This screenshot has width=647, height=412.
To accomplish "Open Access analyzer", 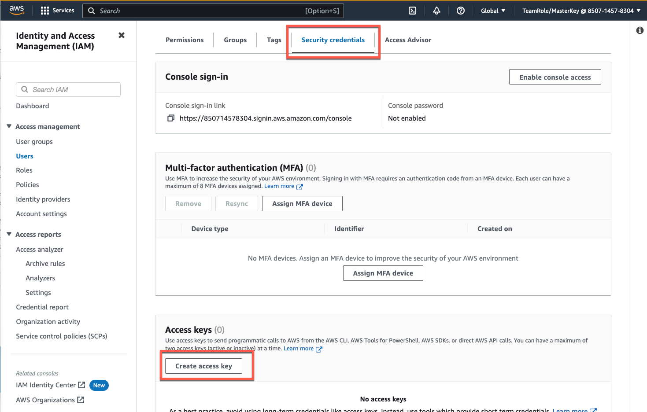I will 40,249.
